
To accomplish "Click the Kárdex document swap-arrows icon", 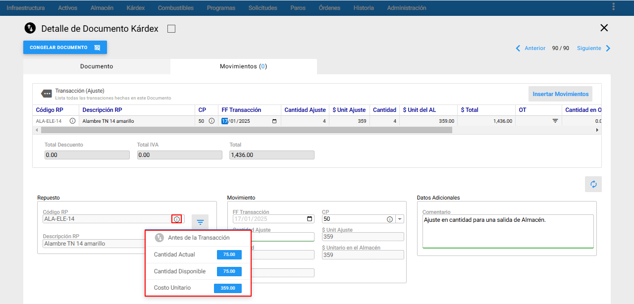I will coord(30,28).
